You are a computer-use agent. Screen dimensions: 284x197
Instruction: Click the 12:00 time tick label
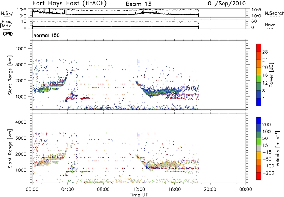click(139, 190)
